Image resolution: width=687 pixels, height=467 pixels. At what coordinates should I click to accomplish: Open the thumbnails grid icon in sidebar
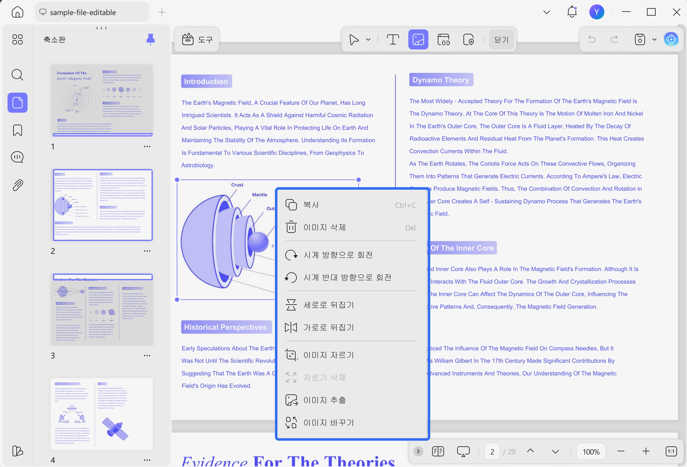tap(18, 39)
